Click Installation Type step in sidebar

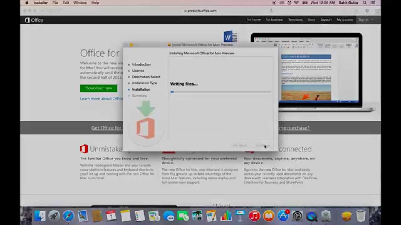[x=145, y=83]
